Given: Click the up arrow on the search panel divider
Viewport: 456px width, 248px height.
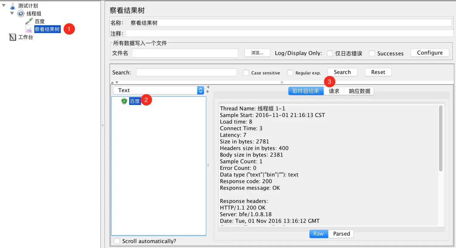Looking at the screenshot, I should point(112,82).
